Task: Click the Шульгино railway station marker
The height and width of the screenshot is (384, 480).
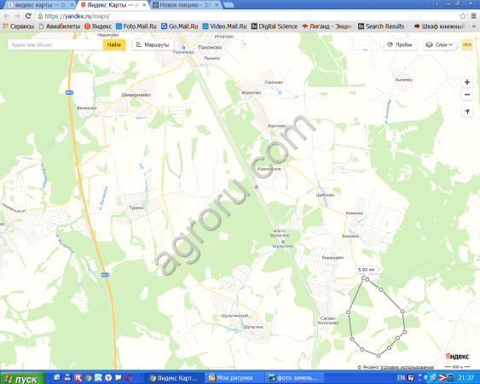Action: 283,242
